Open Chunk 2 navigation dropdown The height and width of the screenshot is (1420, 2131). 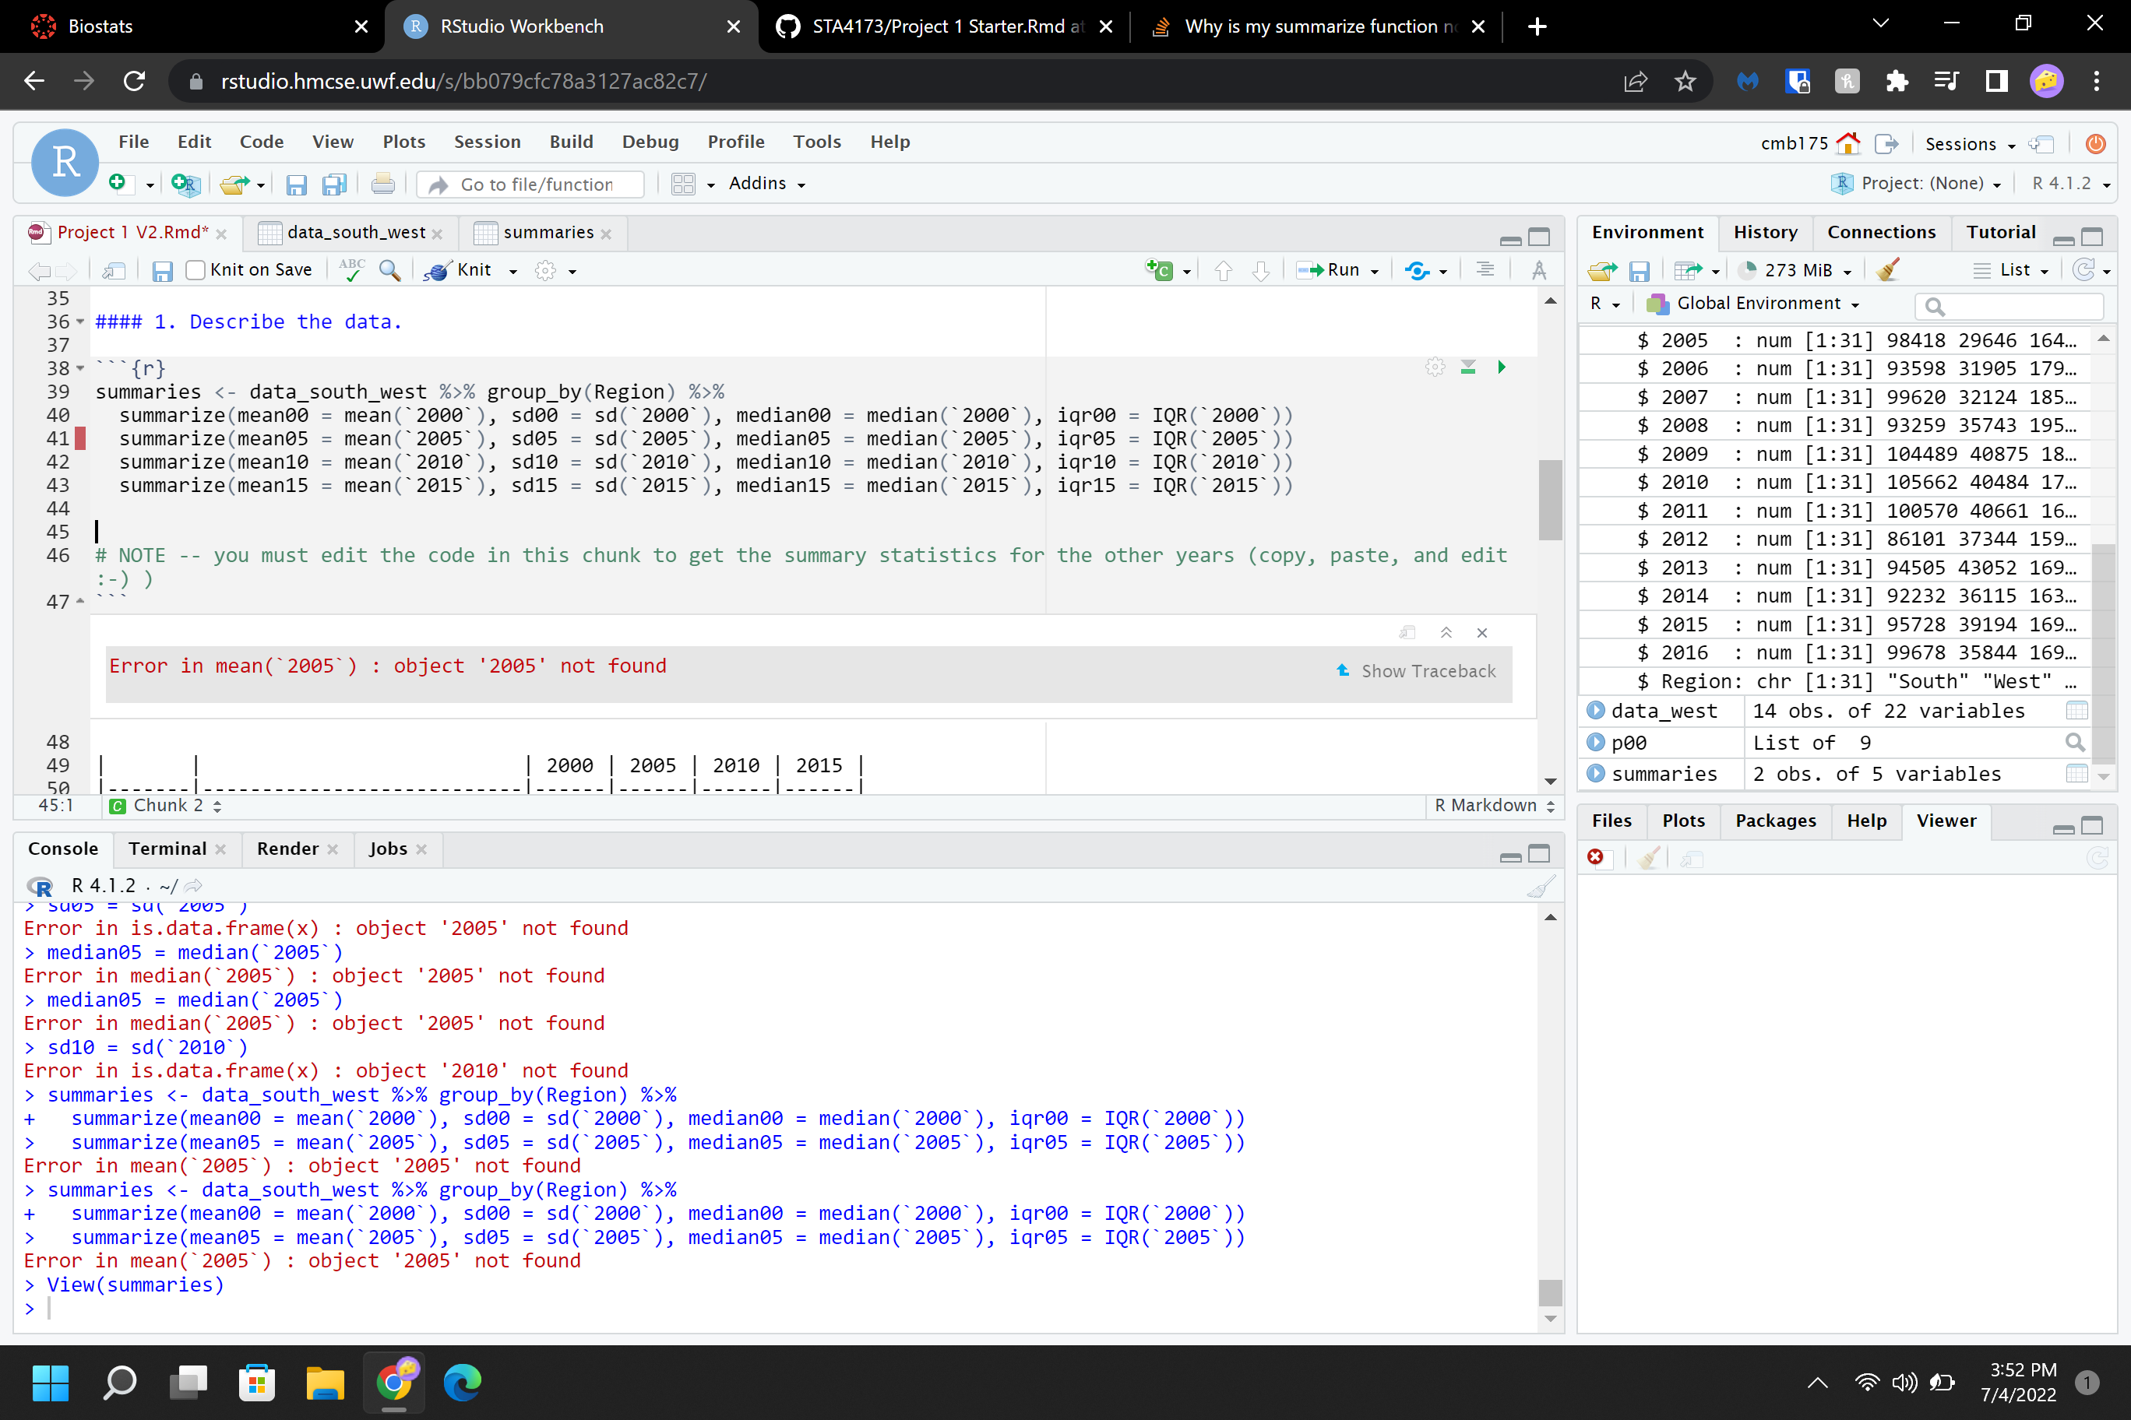tap(166, 805)
